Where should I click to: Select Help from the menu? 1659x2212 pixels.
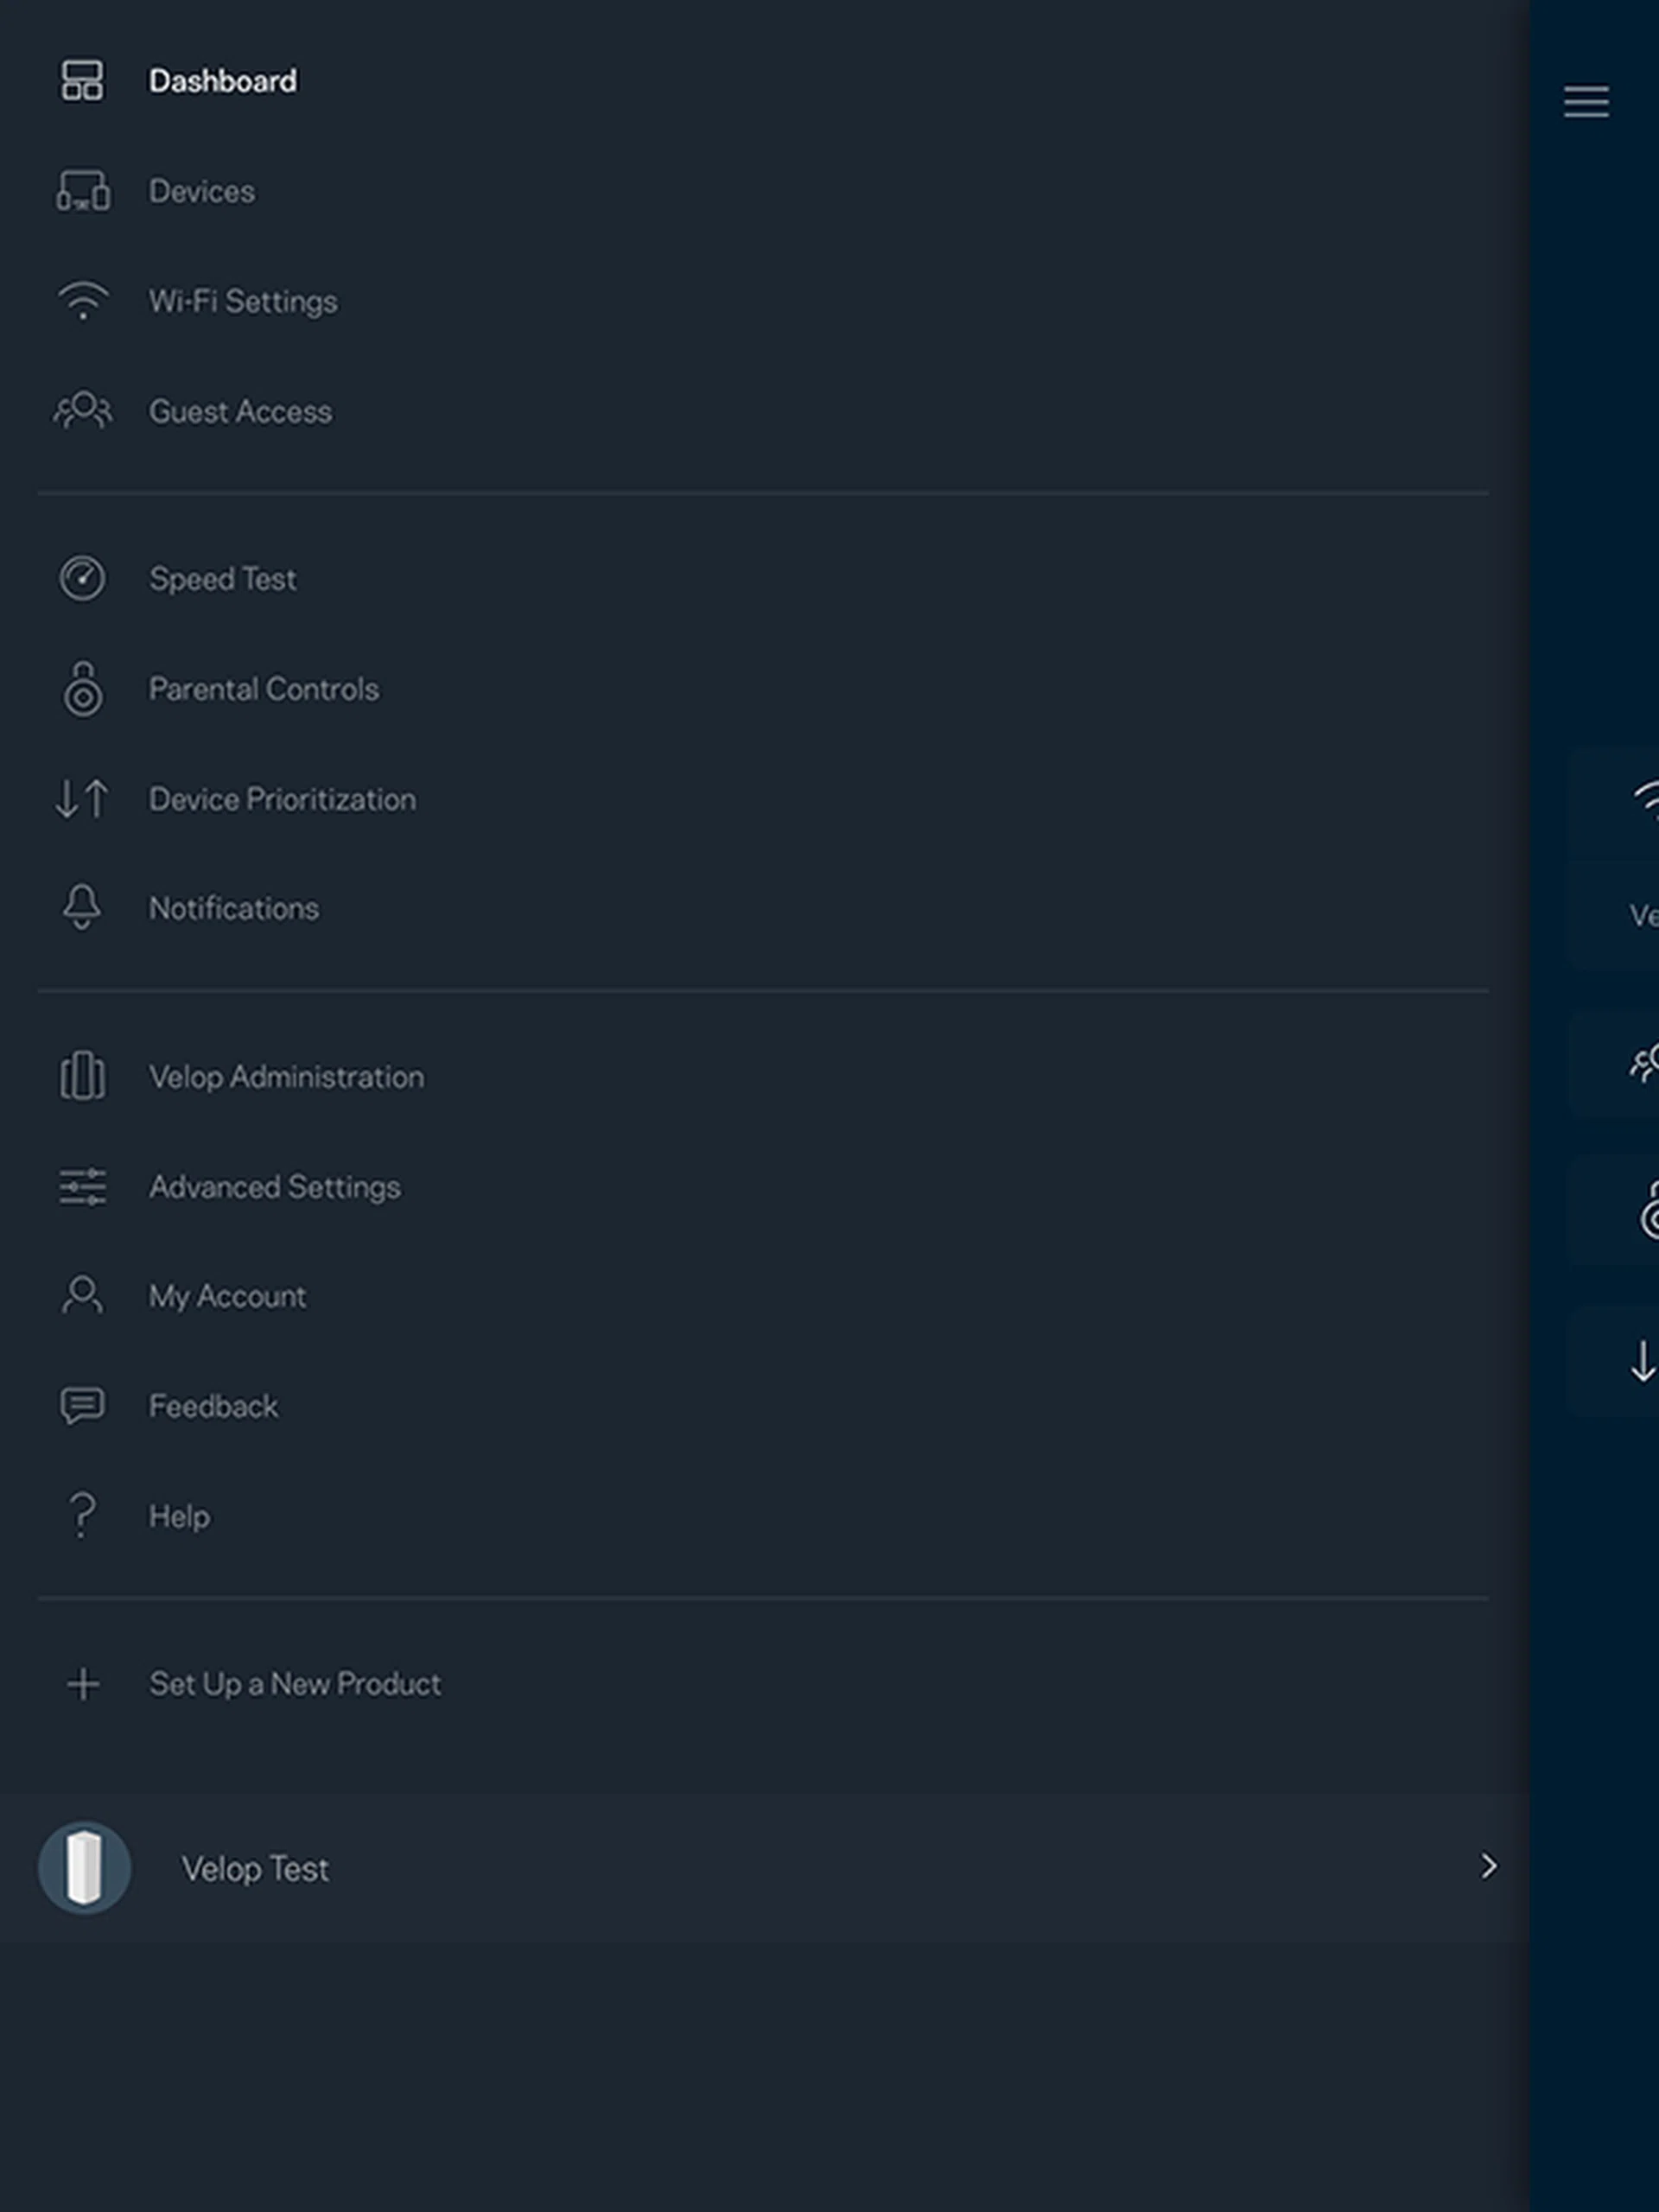[x=179, y=1516]
